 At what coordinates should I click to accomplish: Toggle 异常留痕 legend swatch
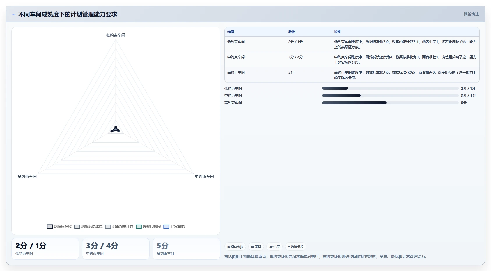166,227
